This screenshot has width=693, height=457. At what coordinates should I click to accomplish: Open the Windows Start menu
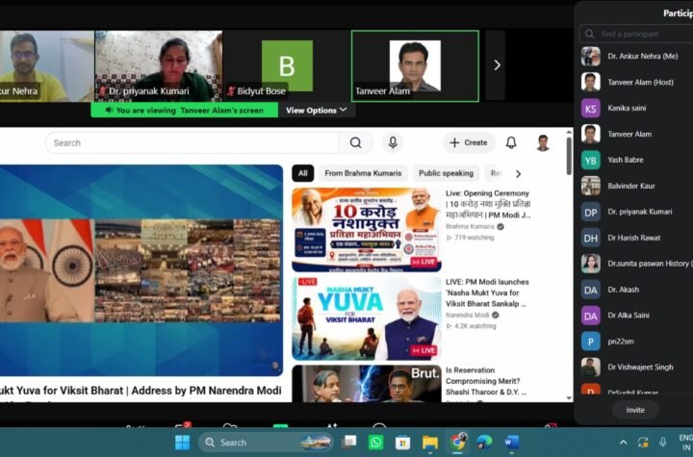pyautogui.click(x=182, y=442)
